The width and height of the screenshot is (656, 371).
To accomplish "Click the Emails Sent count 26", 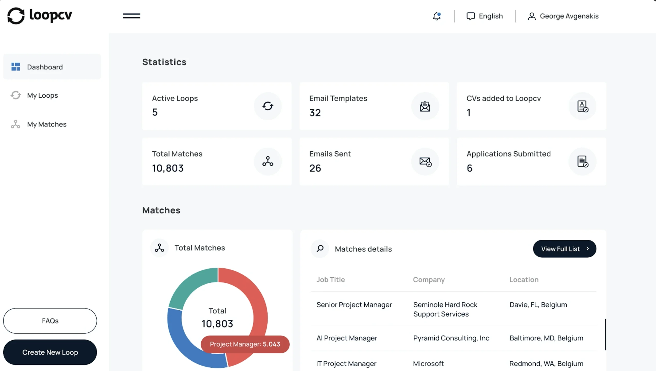I will click(x=315, y=168).
